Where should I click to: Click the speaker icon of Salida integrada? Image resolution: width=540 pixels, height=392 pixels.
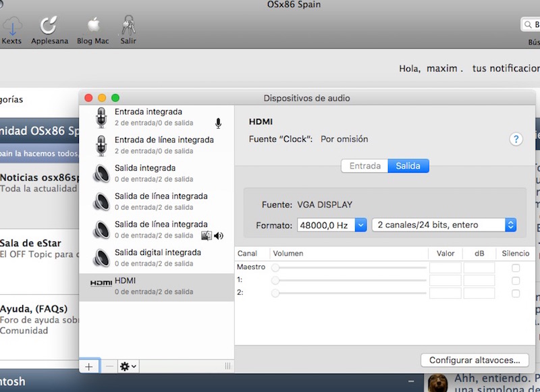101,173
